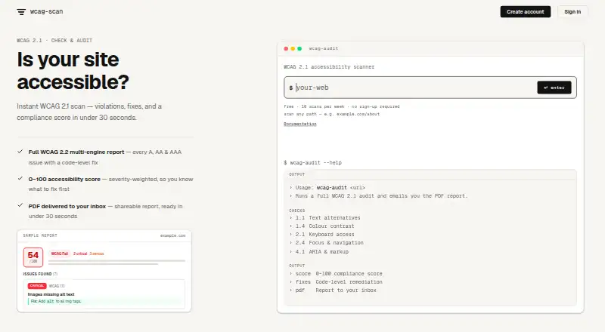The image size is (605, 332).
Task: Click the wcag-scan logo icon
Action: coord(21,12)
